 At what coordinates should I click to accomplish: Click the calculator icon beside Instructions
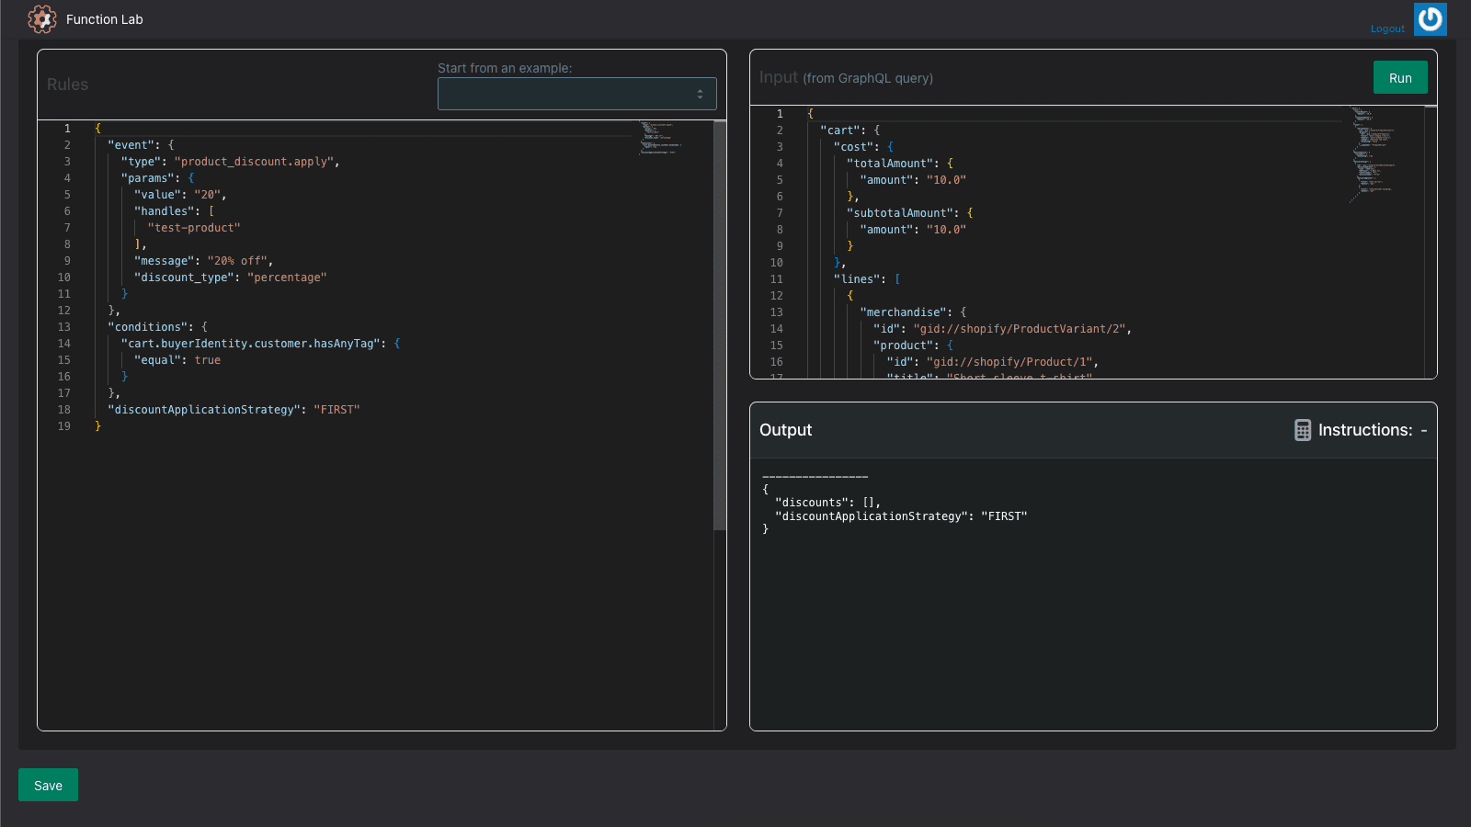[x=1302, y=430]
